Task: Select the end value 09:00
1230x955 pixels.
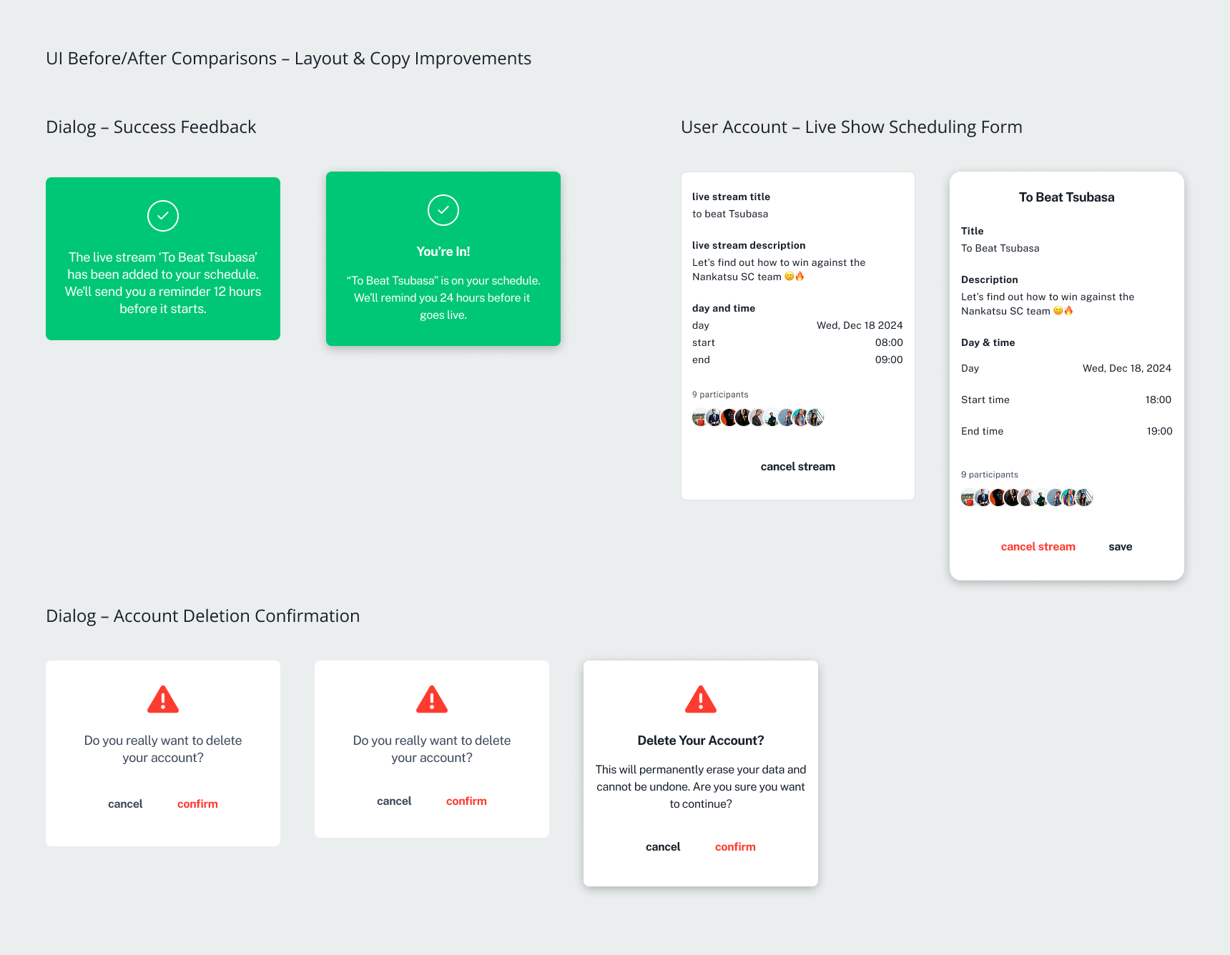Action: 889,360
